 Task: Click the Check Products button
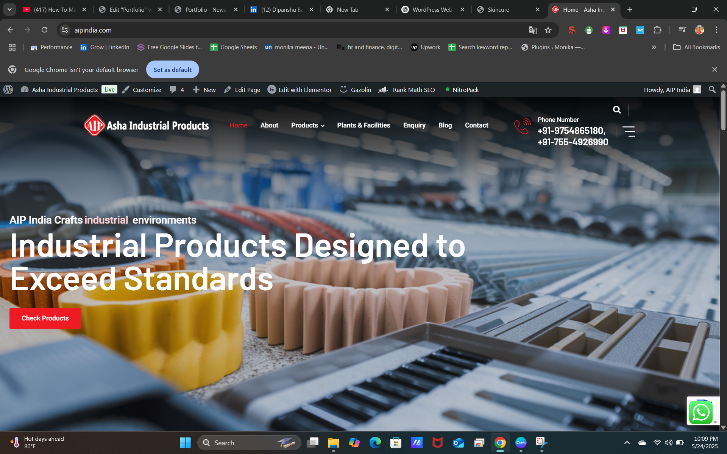[45, 318]
